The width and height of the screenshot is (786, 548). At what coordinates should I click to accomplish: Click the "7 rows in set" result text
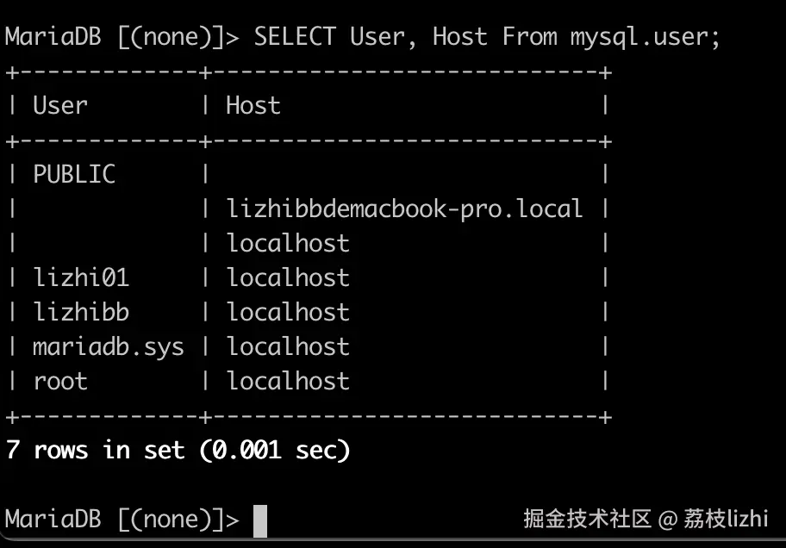95,450
